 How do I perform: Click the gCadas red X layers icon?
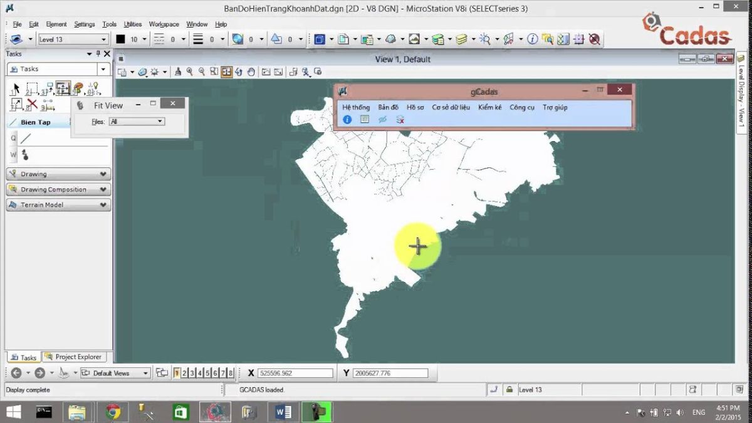pos(400,119)
